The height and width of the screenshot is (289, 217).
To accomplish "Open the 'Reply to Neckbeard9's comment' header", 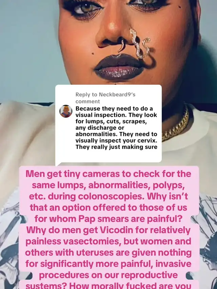I will click(x=105, y=98).
